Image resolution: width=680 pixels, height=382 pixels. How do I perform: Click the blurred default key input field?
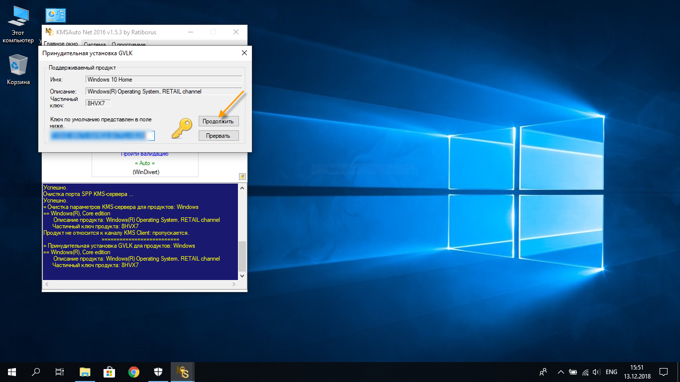pos(102,135)
